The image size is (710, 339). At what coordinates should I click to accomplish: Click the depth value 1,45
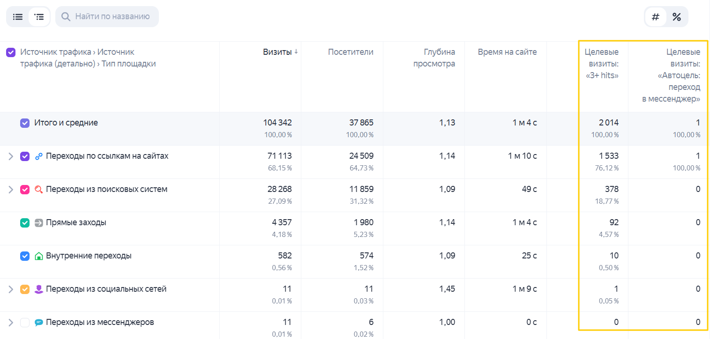[x=447, y=289]
